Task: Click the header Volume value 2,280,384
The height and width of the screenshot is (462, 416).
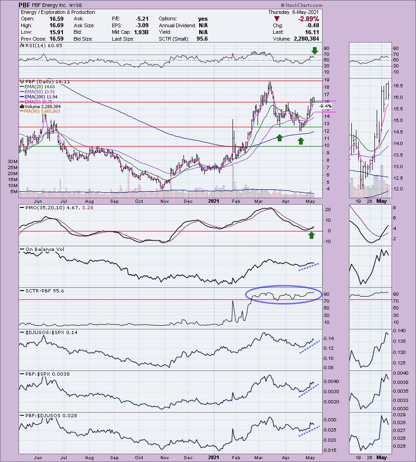Action: coord(306,39)
